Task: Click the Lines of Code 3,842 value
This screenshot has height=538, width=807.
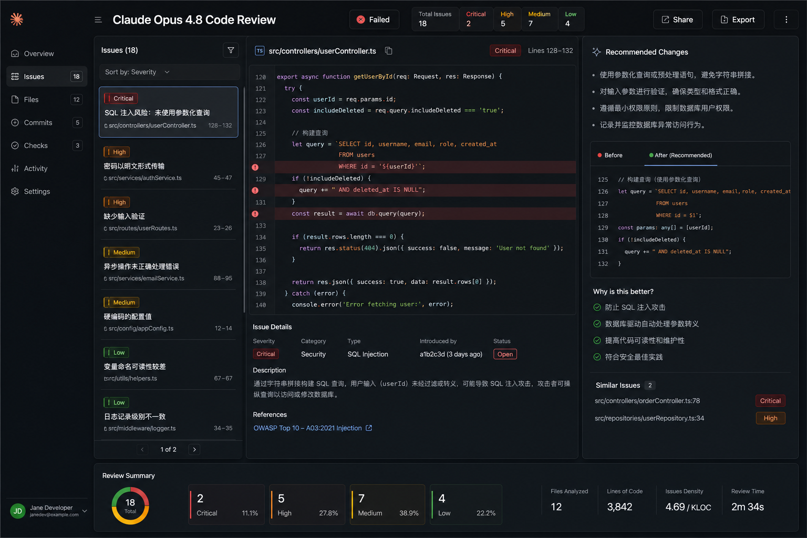Action: (x=619, y=507)
